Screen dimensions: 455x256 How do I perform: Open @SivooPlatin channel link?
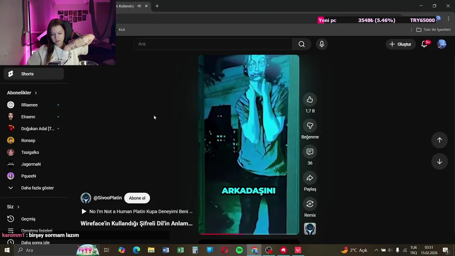coord(108,198)
